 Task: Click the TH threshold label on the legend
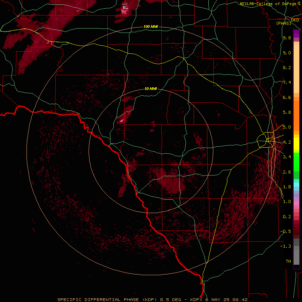288,261
